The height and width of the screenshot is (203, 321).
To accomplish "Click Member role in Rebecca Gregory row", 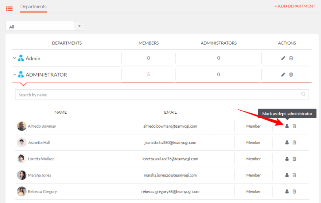I will click(254, 192).
